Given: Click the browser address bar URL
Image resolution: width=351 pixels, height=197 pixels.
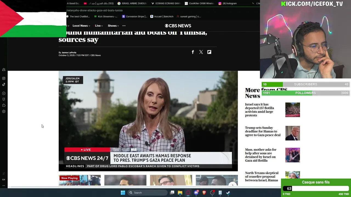Looking at the screenshot, I should click(x=95, y=10).
